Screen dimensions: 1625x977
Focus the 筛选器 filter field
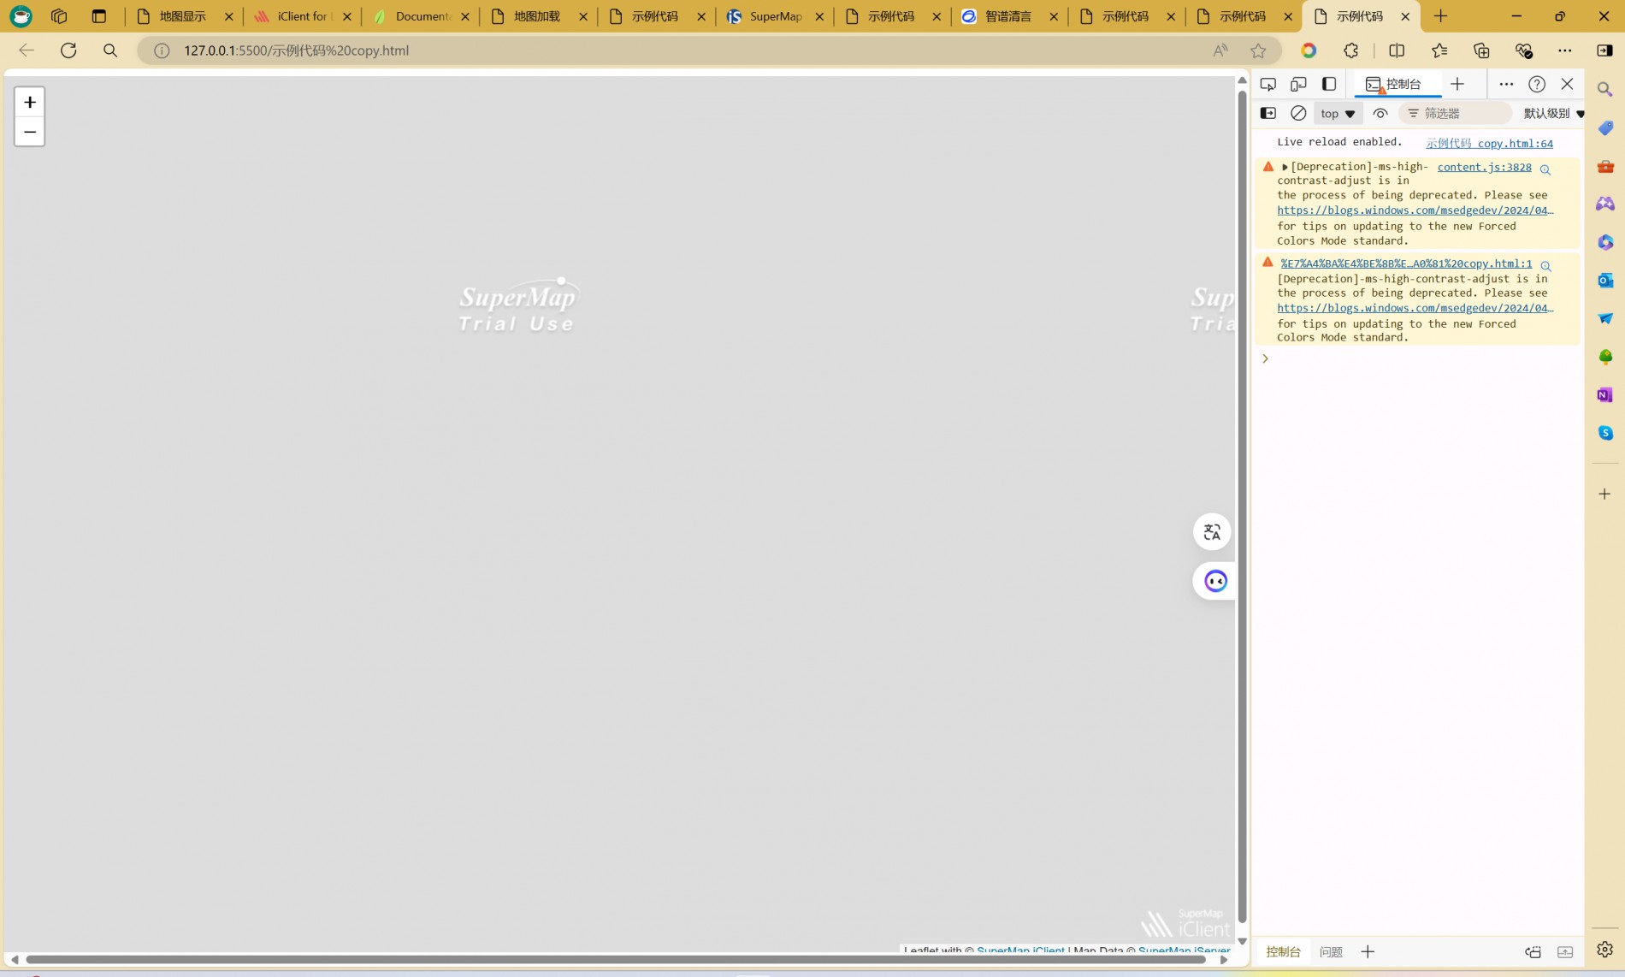pos(1455,113)
